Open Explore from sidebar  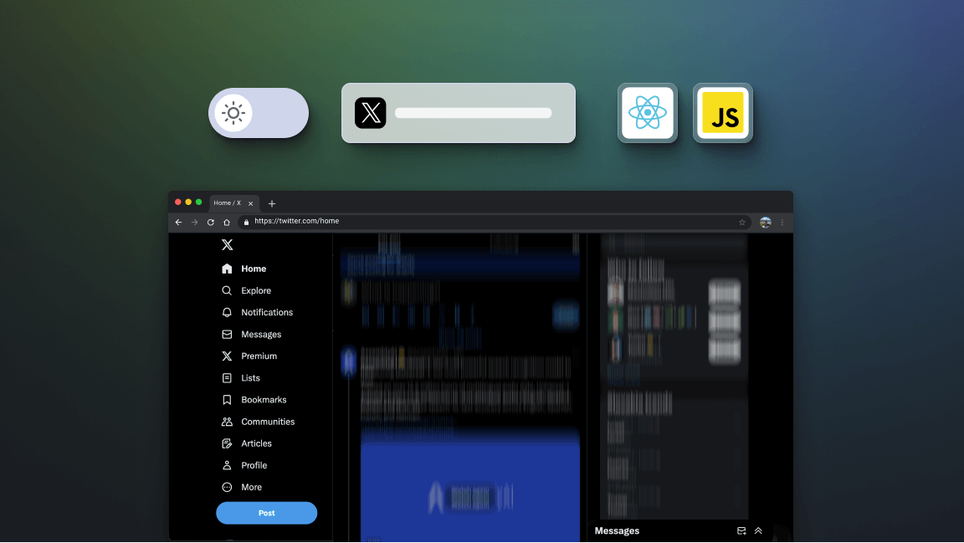point(256,290)
